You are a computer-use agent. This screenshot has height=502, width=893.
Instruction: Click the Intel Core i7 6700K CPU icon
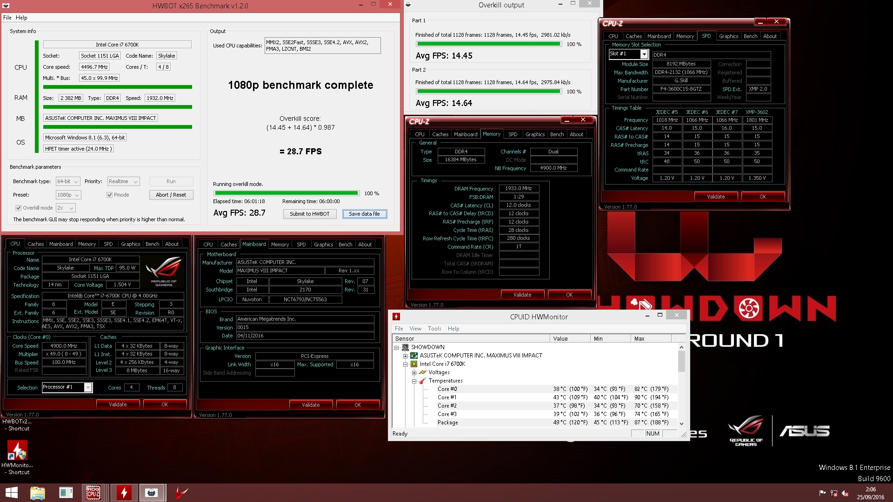(414, 364)
